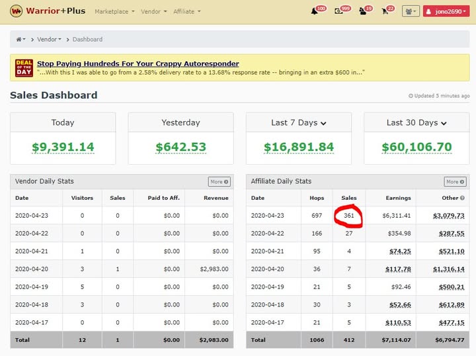Open the group switcher icon button
Image resolution: width=476 pixels, height=356 pixels.
[x=410, y=11]
